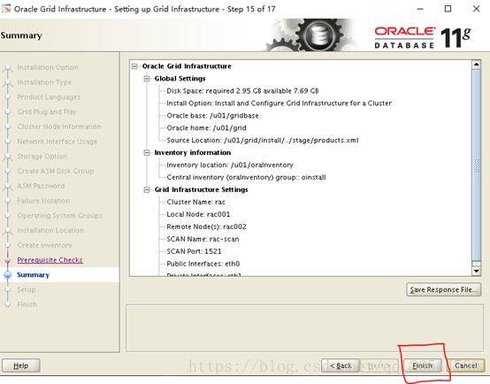This screenshot has height=384, width=490.
Task: Select the Setup step in sidebar
Action: 27,289
